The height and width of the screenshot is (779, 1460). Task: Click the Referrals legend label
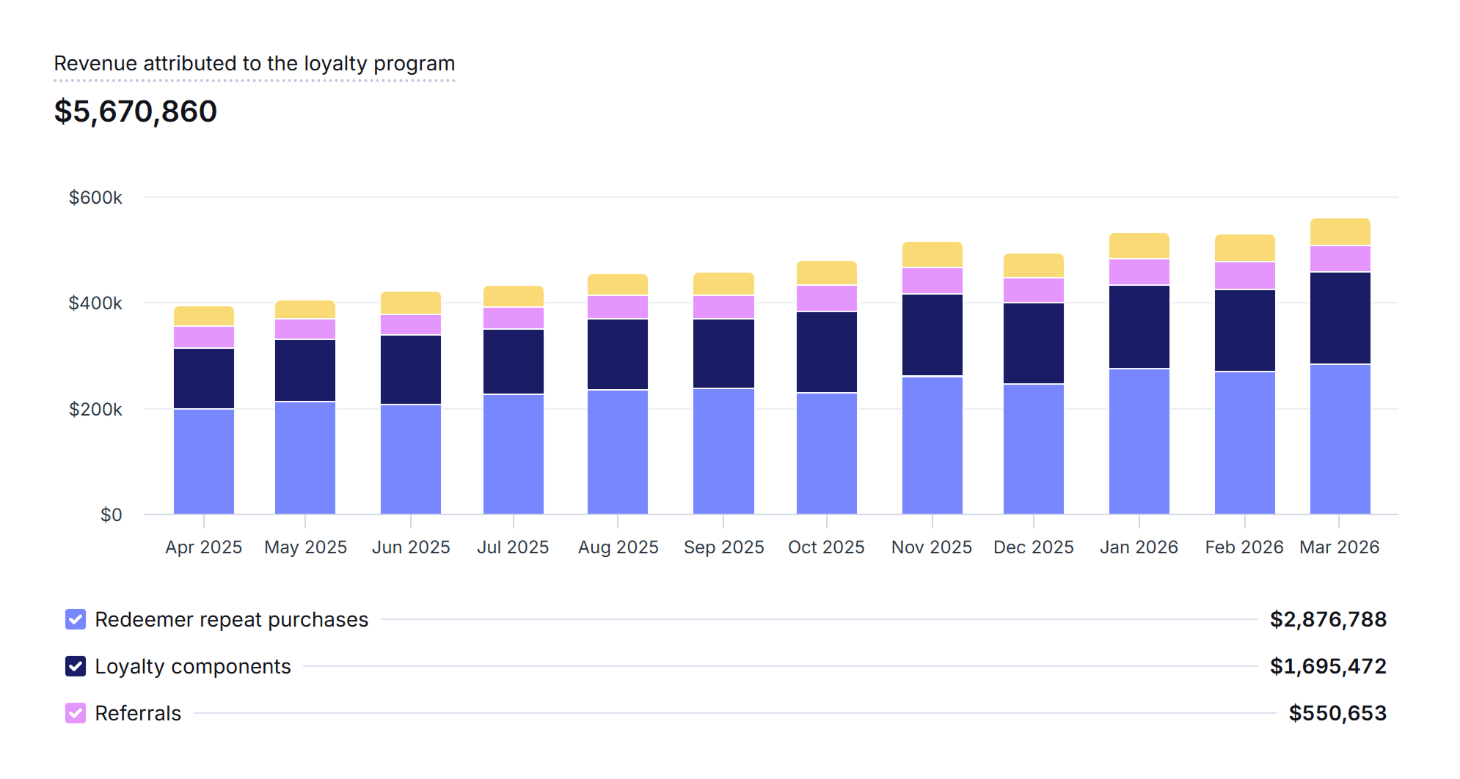[x=138, y=713]
